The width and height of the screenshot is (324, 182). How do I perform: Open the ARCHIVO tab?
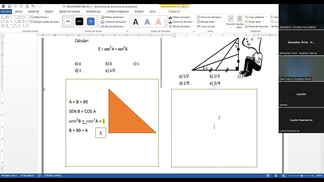6,12
